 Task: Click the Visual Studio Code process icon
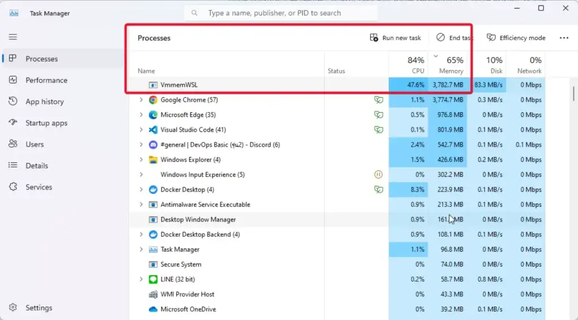pos(153,130)
